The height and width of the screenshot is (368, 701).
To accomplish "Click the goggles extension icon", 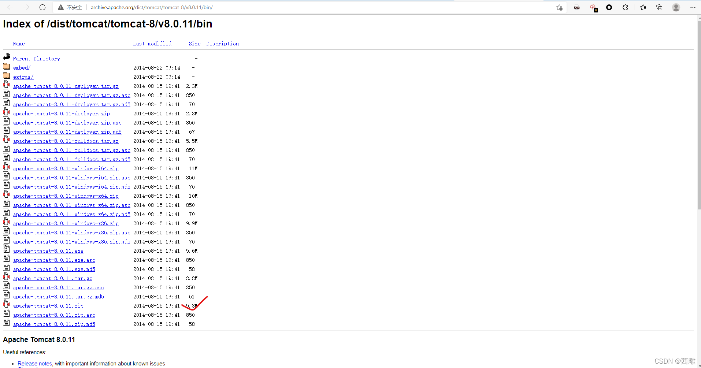I will [x=577, y=7].
